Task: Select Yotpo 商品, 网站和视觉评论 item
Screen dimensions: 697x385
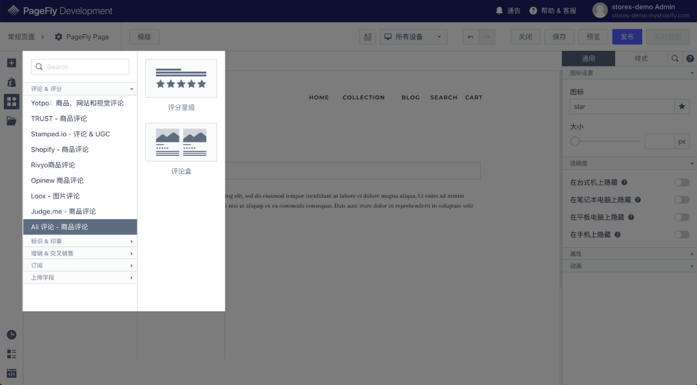Action: coord(80,103)
